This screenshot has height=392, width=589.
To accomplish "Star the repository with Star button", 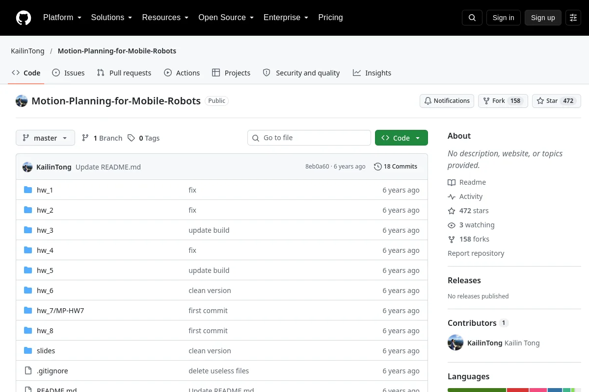I will click(557, 101).
